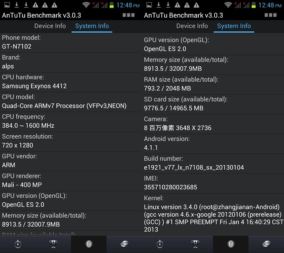Select System Info tab in right screenshot
Screen dimensions: 284x253
pos(234,26)
